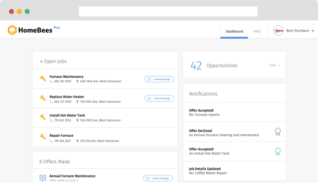Click 'Offer made on June 3' text
This screenshot has width=318, height=183.
click(63, 180)
